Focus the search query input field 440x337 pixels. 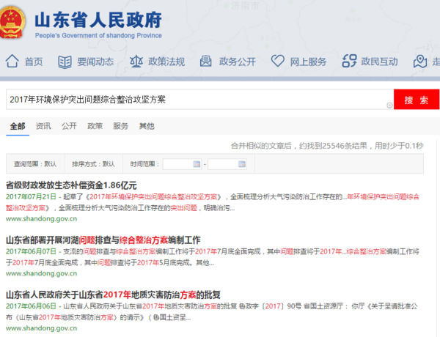point(199,100)
